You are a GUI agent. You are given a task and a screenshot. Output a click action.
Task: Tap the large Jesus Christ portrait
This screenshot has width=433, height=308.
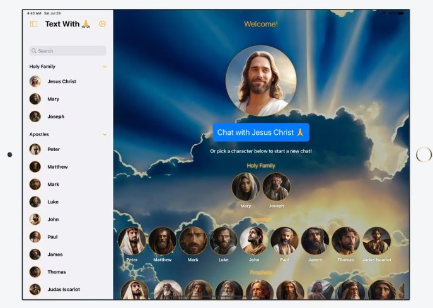point(261,81)
